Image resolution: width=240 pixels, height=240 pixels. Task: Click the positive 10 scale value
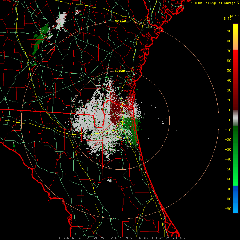[229, 110]
